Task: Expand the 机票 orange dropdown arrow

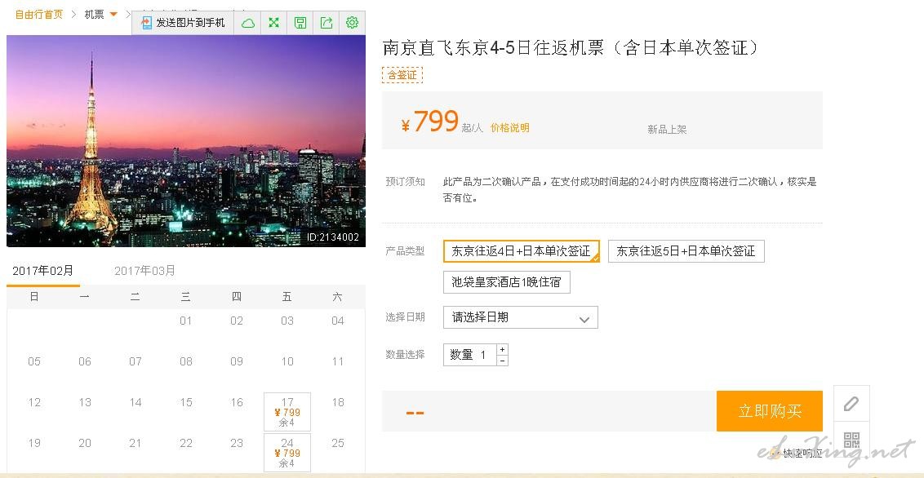Action: (113, 14)
